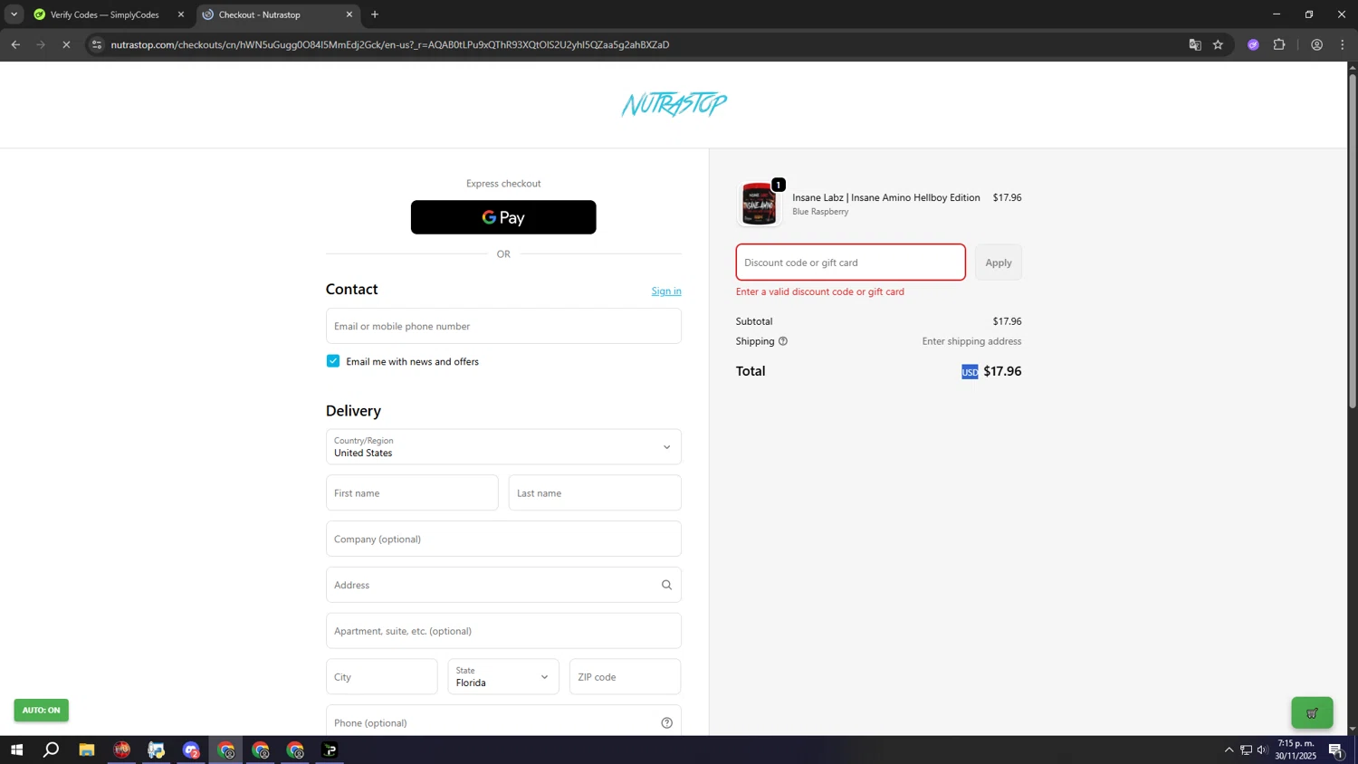Viewport: 1358px width, 764px height.
Task: Click the Insane Amino product thumbnail
Action: pos(759,204)
